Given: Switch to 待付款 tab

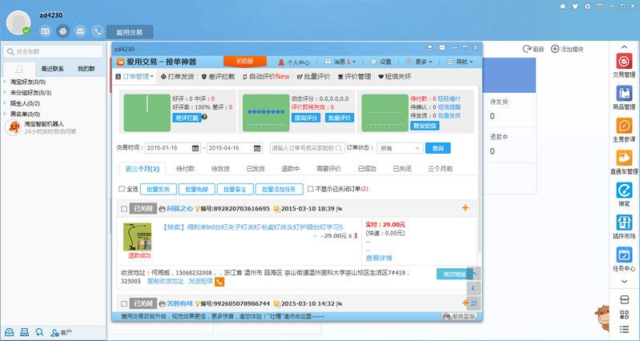Looking at the screenshot, I should 185,168.
